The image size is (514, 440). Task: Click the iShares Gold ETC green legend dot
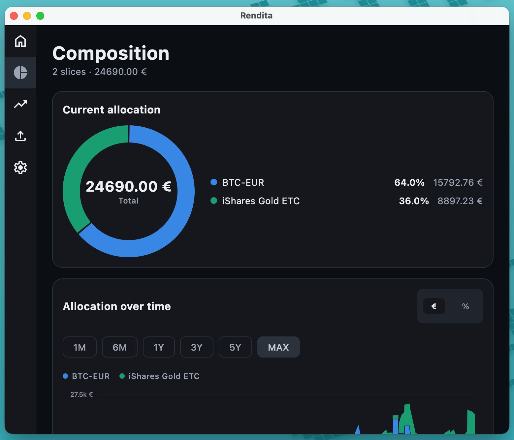click(214, 201)
